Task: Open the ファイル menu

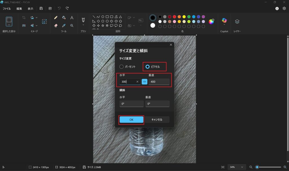Action: coord(7,9)
